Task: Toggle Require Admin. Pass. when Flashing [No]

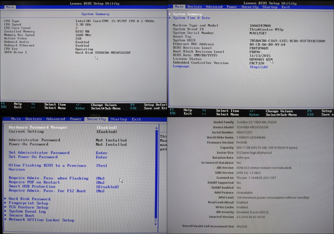Action: (x=100, y=178)
